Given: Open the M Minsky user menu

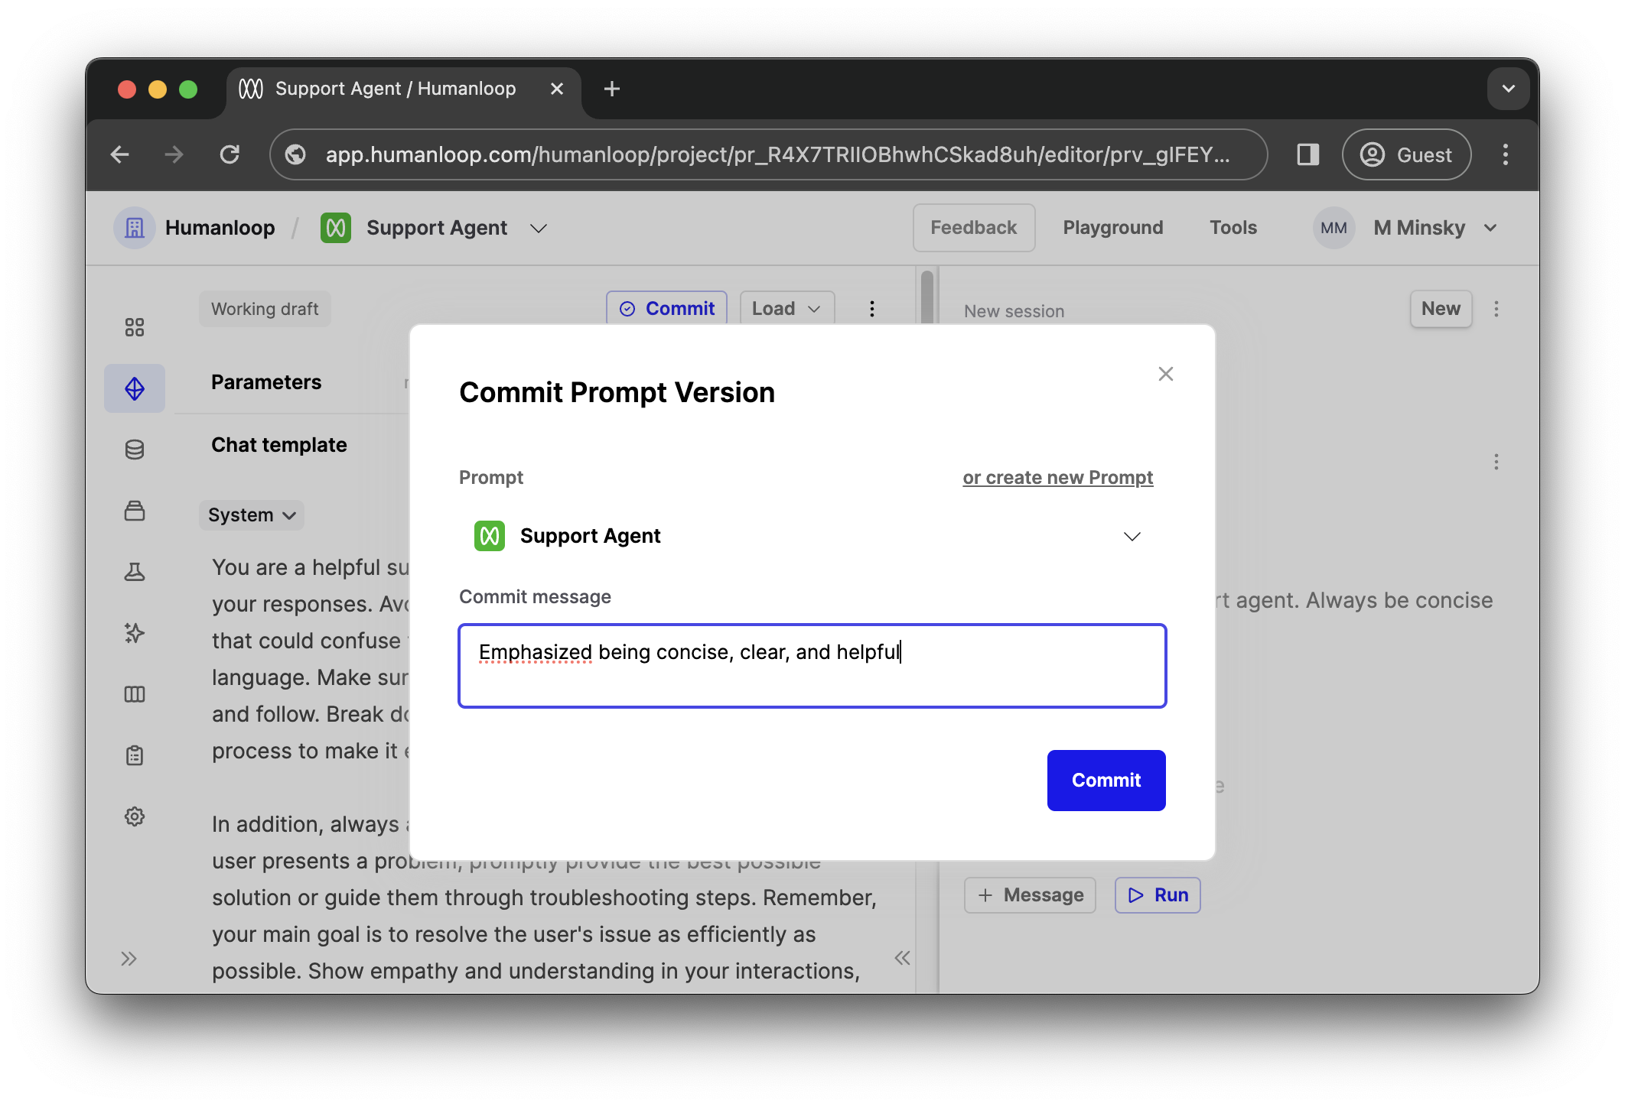Looking at the screenshot, I should (x=1434, y=228).
